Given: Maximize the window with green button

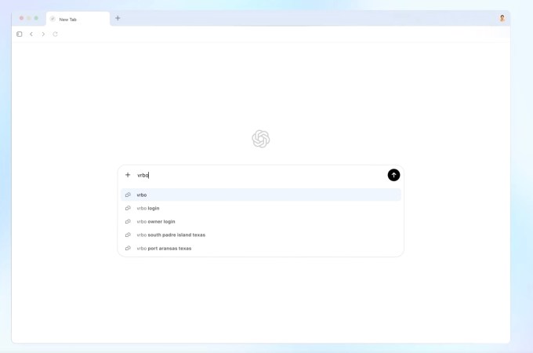Looking at the screenshot, I should [x=36, y=18].
